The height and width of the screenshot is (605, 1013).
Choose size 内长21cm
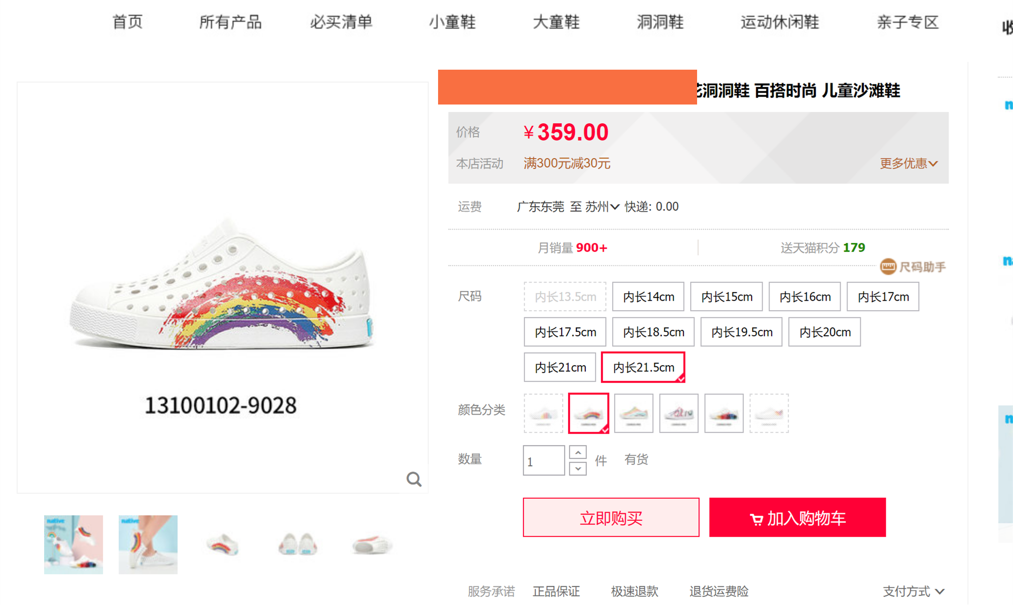click(x=560, y=368)
